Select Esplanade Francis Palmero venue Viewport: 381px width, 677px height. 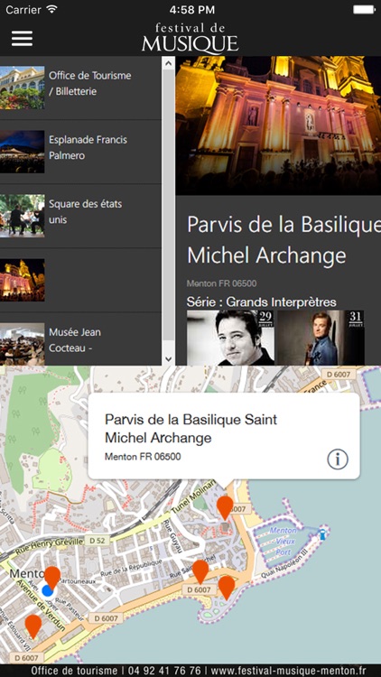pyautogui.click(x=80, y=152)
